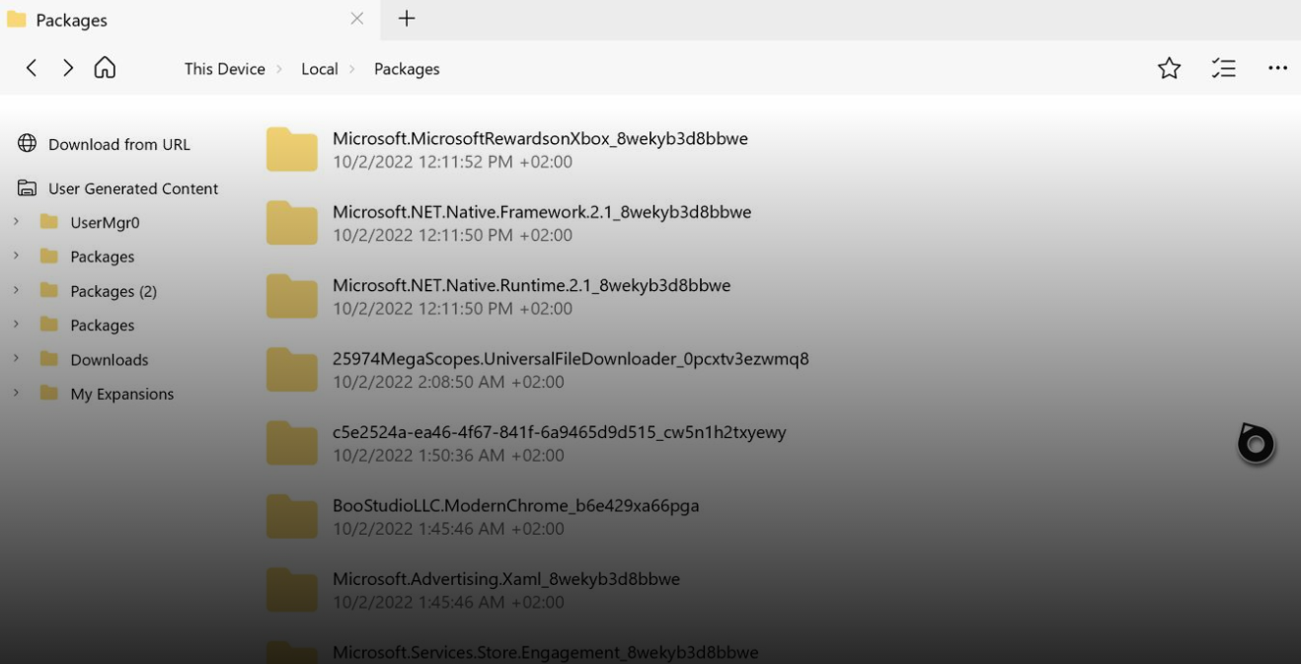This screenshot has width=1301, height=664.
Task: Expand the UserMgr0 folder in sidebar
Action: (15, 222)
